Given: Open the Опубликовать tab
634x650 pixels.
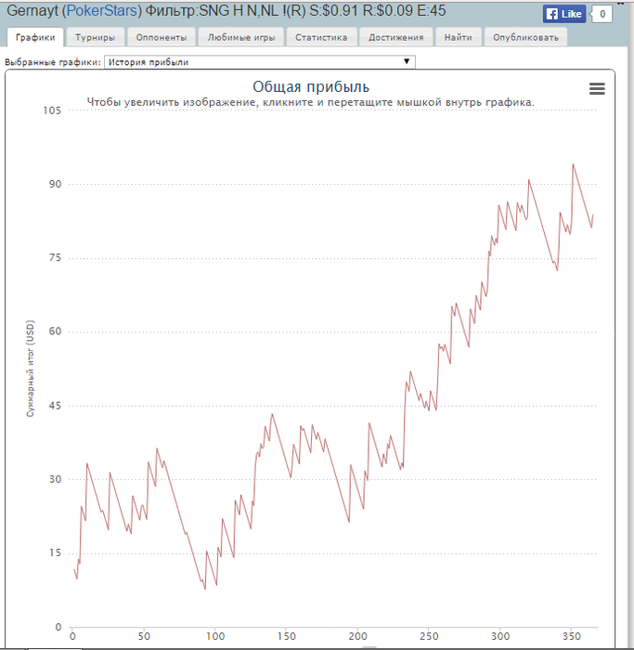Looking at the screenshot, I should click(525, 37).
